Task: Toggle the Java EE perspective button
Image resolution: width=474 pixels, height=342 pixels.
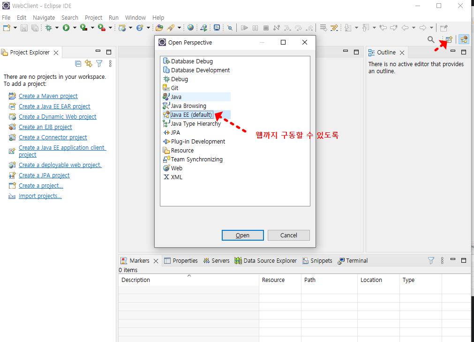Action: pyautogui.click(x=464, y=39)
